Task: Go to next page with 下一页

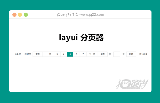Action: 92,54
